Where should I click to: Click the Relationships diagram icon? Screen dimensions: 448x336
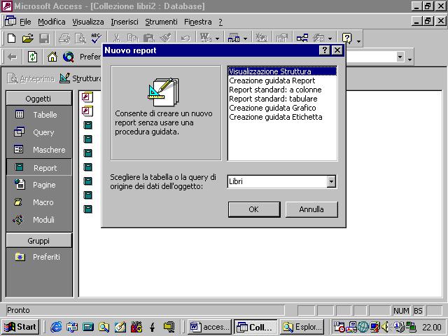pyautogui.click(x=302, y=38)
